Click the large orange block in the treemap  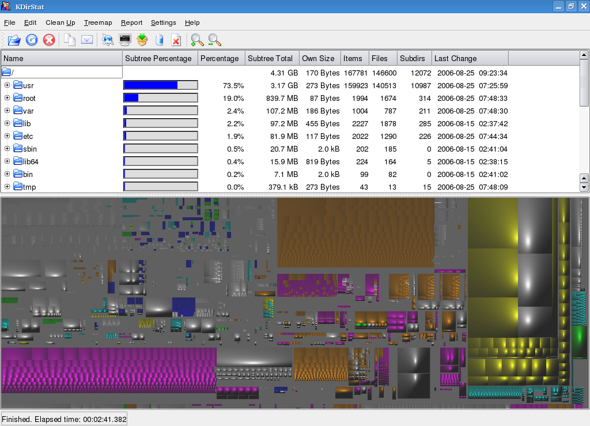pos(355,232)
